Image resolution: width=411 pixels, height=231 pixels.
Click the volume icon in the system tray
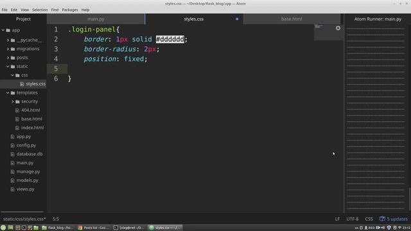click(x=383, y=228)
